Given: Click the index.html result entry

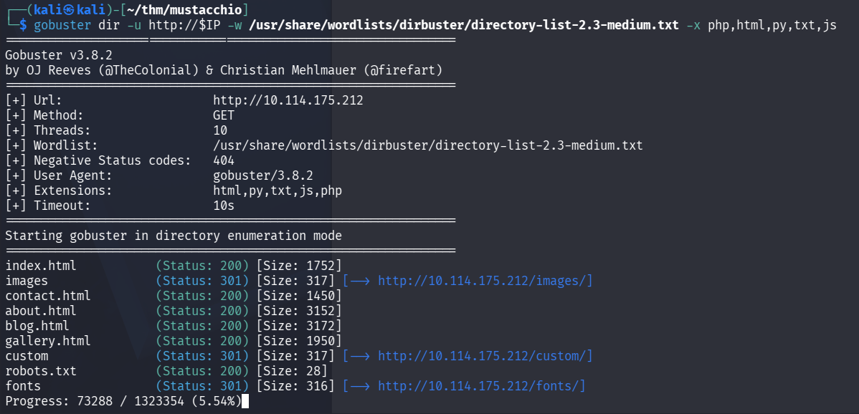Looking at the screenshot, I should coord(41,266).
